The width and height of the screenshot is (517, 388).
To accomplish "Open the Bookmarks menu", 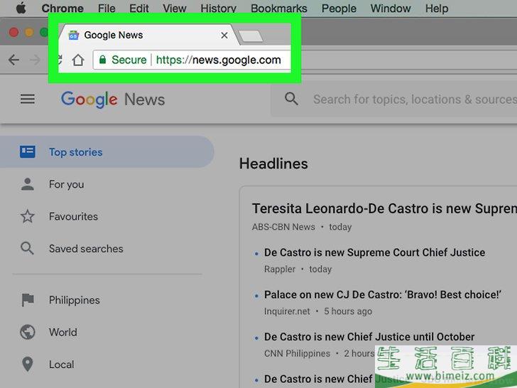I will click(279, 9).
